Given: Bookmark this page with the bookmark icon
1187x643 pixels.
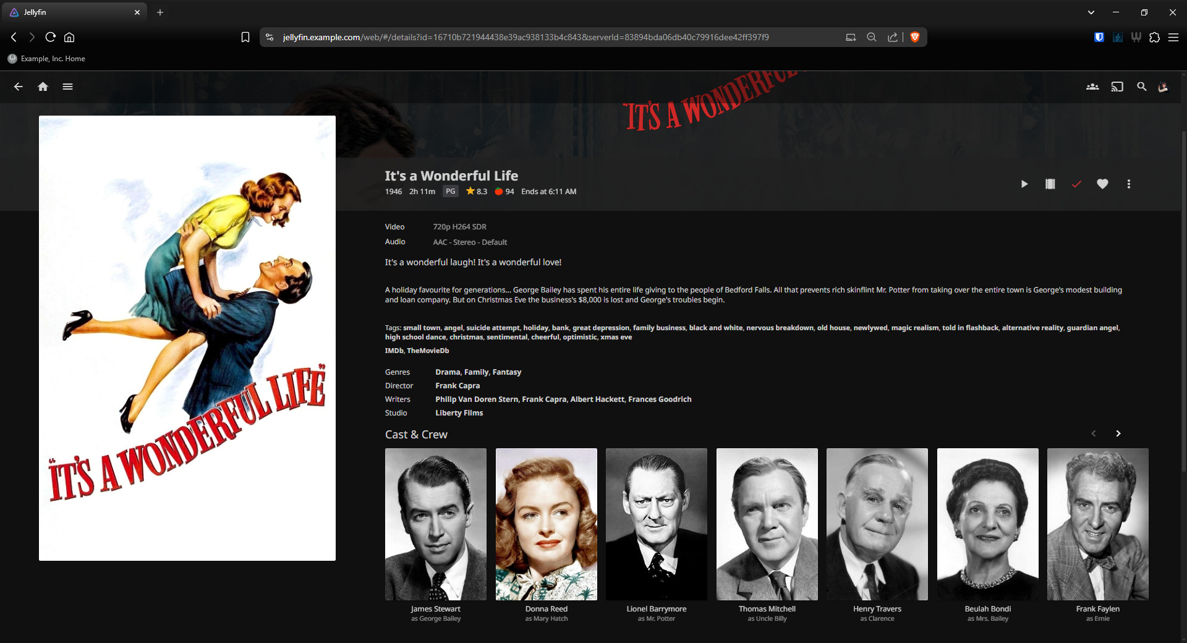Looking at the screenshot, I should (245, 37).
